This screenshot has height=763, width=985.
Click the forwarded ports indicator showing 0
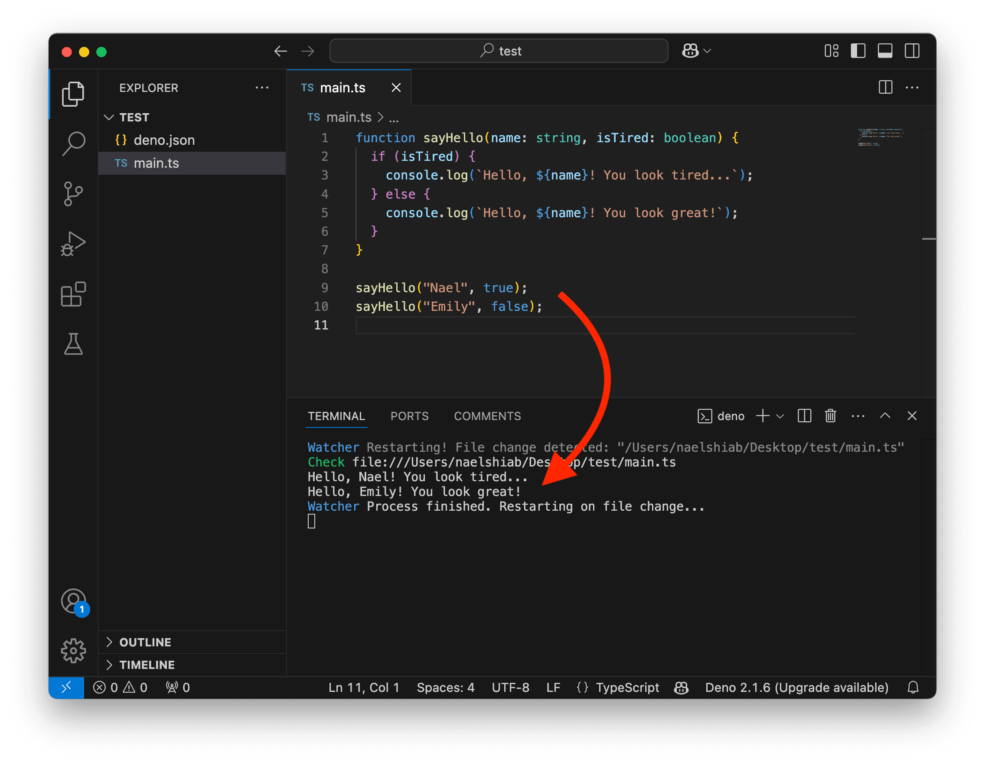(x=178, y=687)
